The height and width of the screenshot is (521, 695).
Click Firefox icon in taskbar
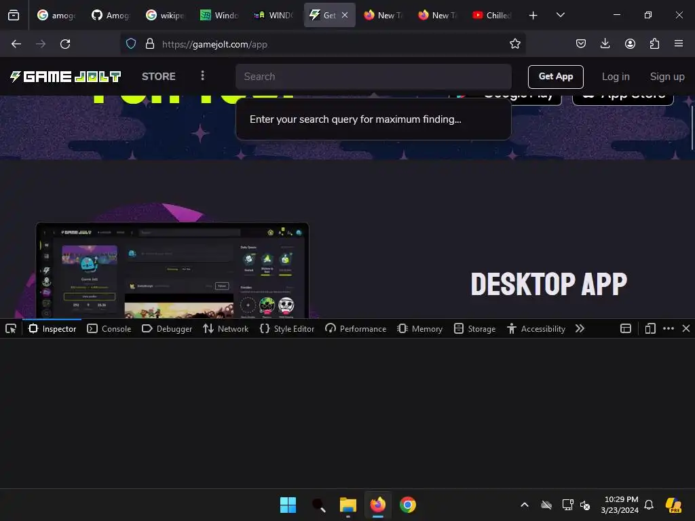377,505
